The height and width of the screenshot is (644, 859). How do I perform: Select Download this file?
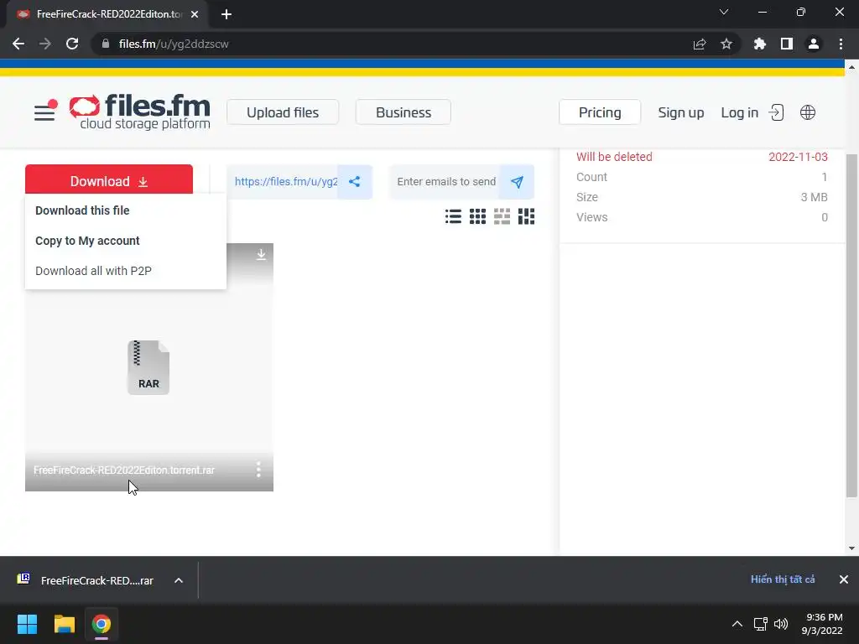pos(82,210)
